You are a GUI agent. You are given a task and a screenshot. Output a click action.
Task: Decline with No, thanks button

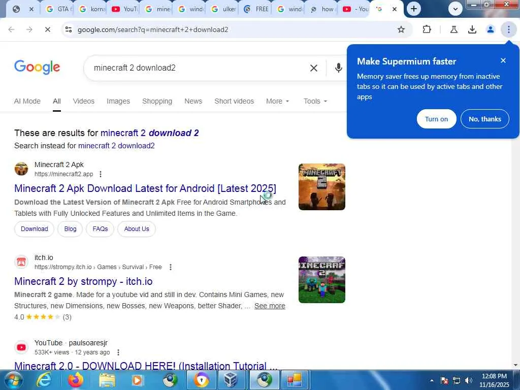pos(484,119)
